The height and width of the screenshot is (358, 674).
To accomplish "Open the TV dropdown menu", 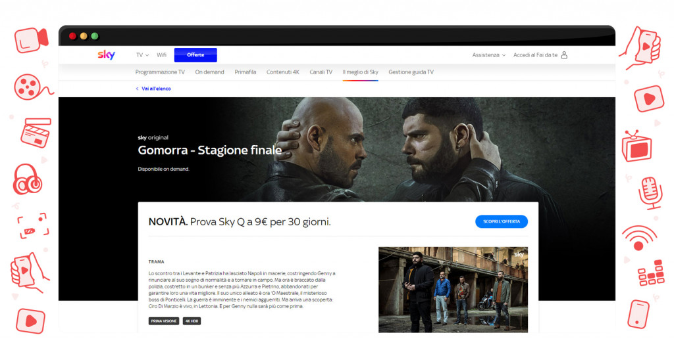I will 142,55.
